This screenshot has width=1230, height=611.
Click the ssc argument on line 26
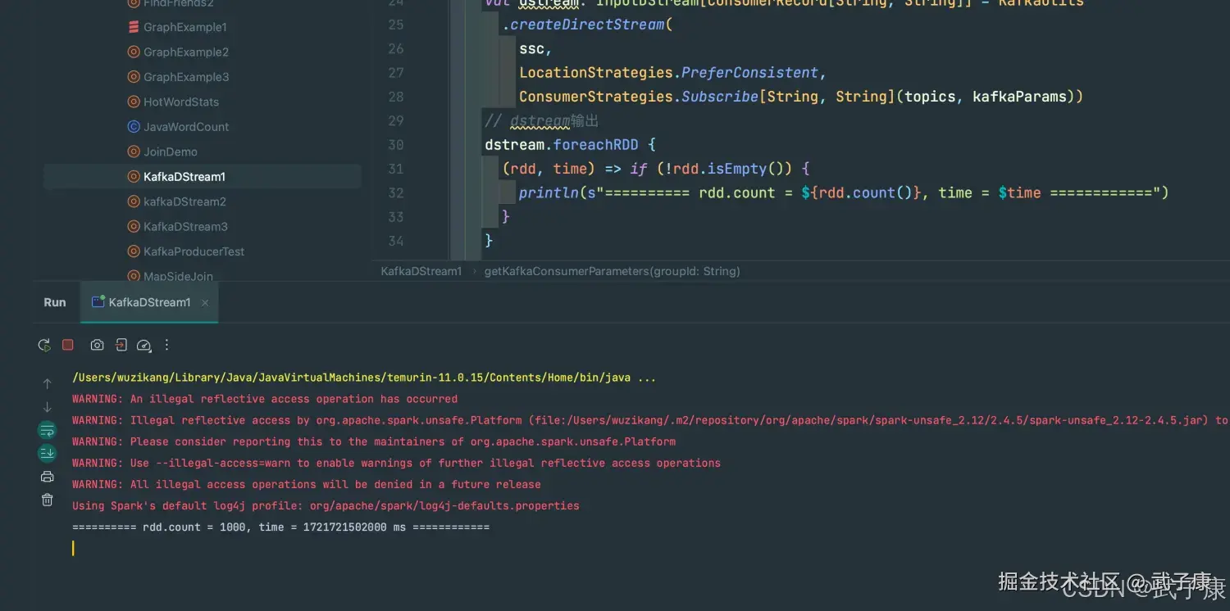point(531,49)
